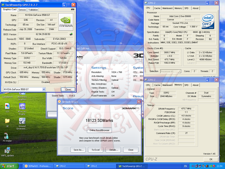Click OK in the lower CPU-Z window
Viewport: 225px width, 169px height.
pos(211,159)
